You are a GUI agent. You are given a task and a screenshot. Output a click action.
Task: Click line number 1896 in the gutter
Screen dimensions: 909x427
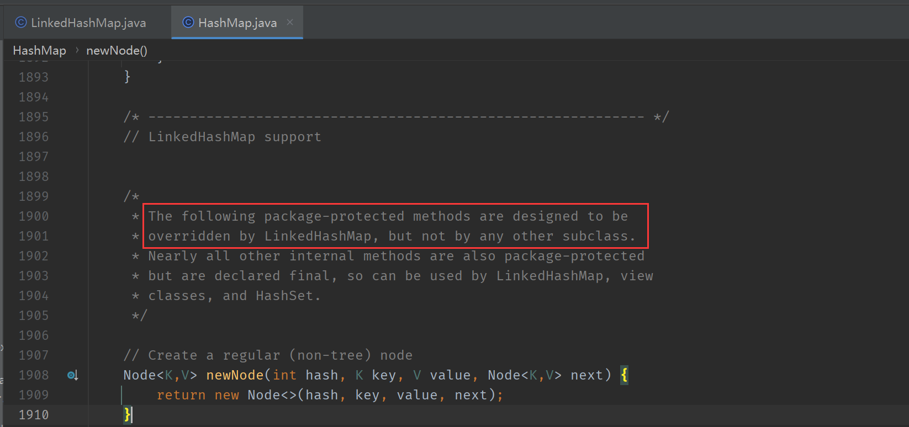(34, 137)
